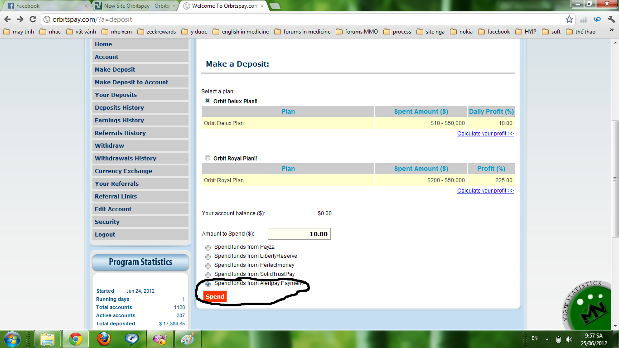Viewport: 619px width, 348px height.
Task: Choose Spend funds from Perfectmoney
Action: (x=208, y=266)
